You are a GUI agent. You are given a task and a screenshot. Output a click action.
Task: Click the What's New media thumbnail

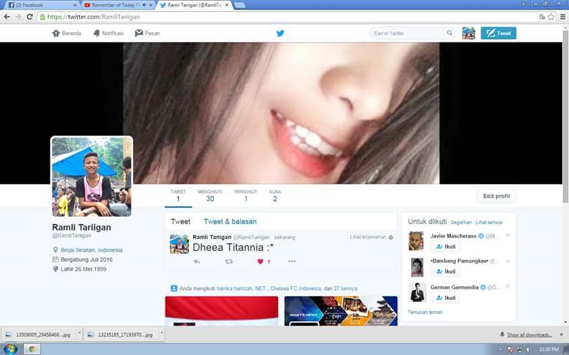tap(341, 311)
